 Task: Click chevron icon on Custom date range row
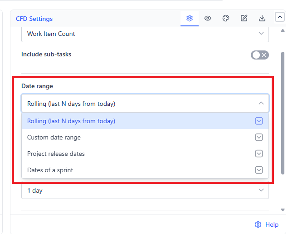(259, 137)
